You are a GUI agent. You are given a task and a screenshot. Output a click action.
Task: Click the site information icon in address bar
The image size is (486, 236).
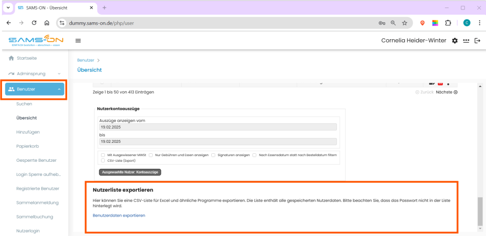62,23
